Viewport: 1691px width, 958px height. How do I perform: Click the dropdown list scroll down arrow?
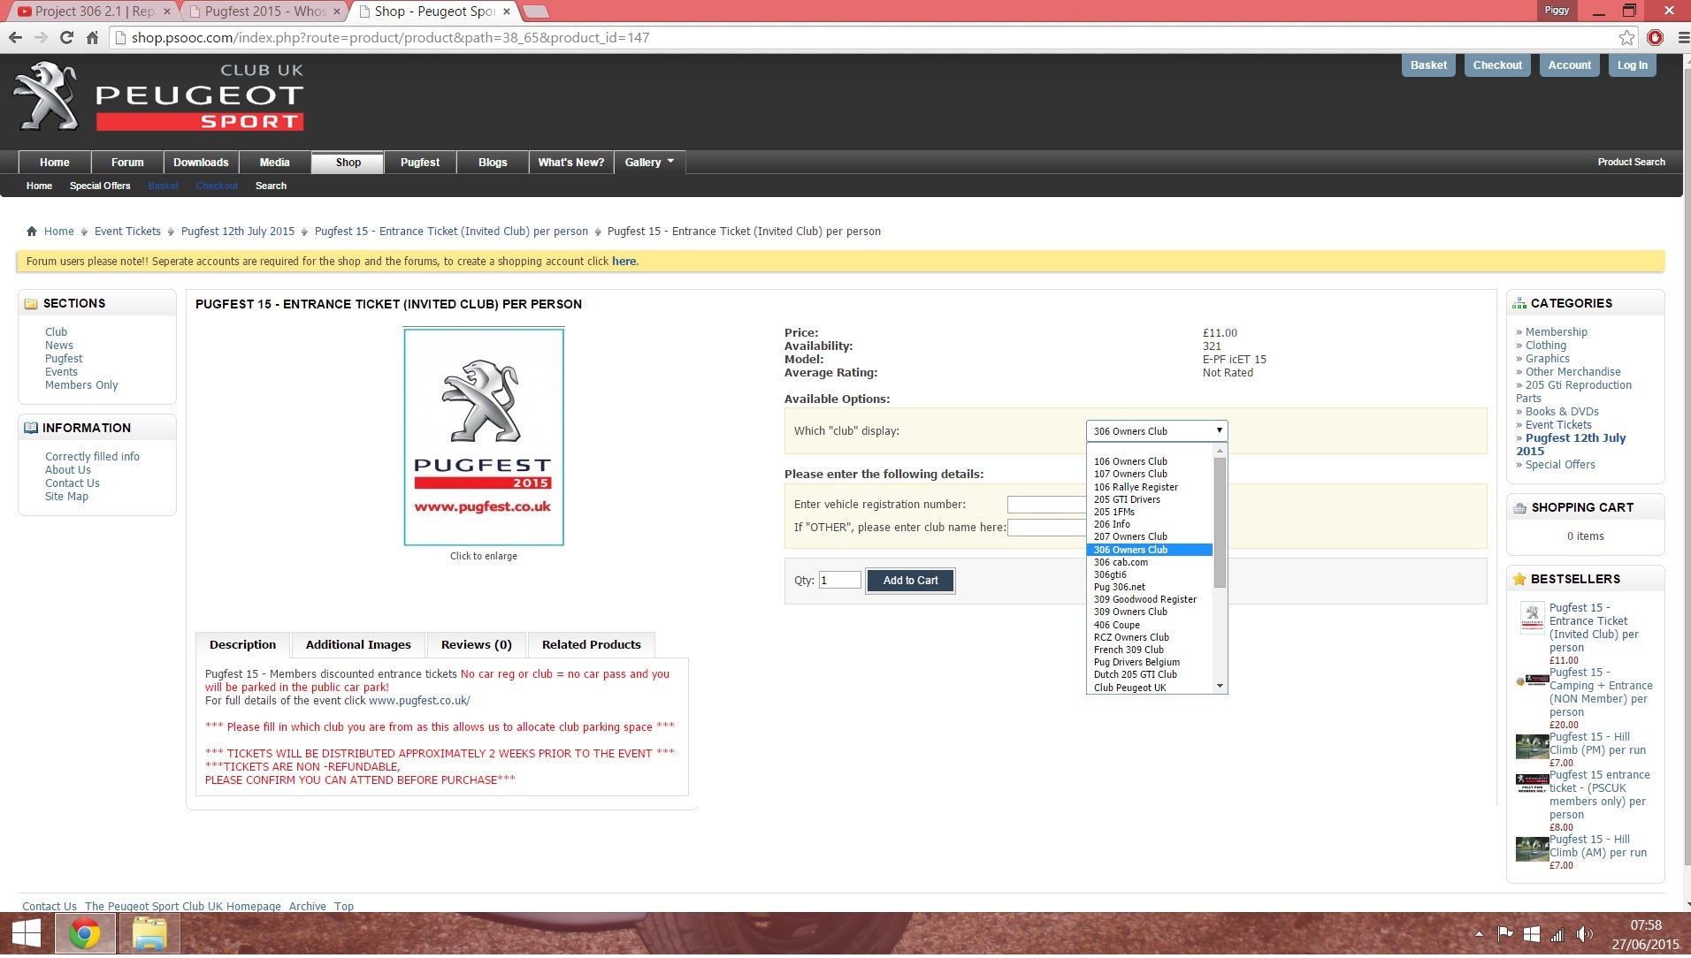(1220, 687)
